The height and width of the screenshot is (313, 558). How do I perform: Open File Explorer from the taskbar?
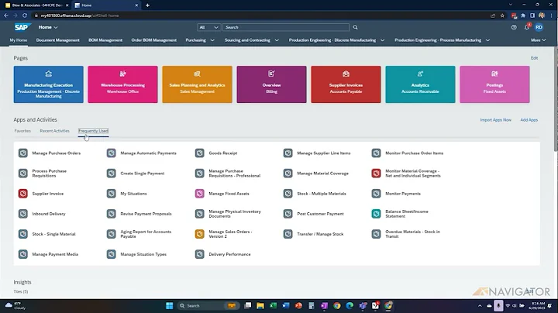pyautogui.click(x=260, y=305)
